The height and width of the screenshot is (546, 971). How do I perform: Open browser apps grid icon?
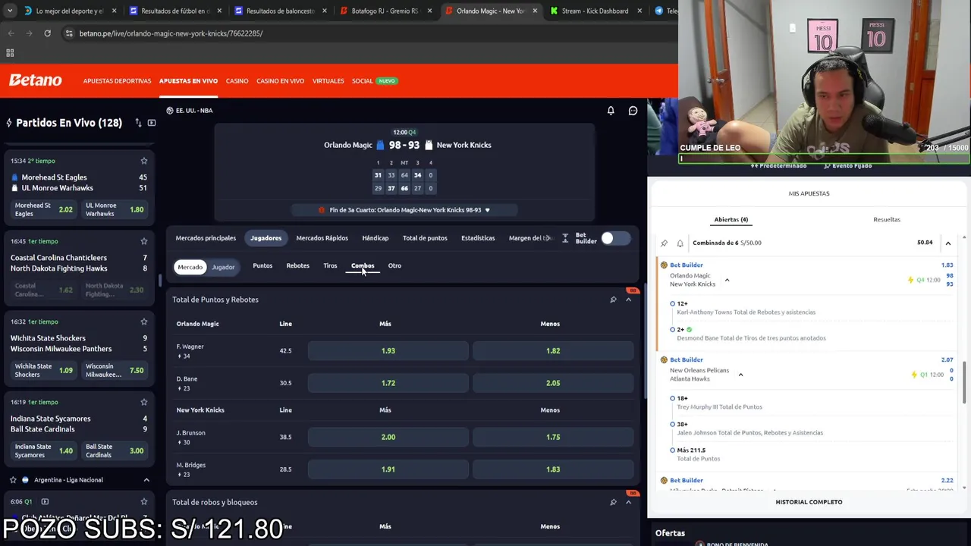[x=10, y=53]
